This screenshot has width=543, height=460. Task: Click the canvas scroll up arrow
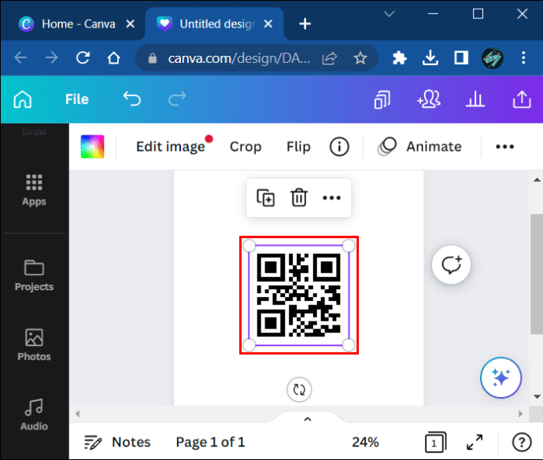click(537, 179)
